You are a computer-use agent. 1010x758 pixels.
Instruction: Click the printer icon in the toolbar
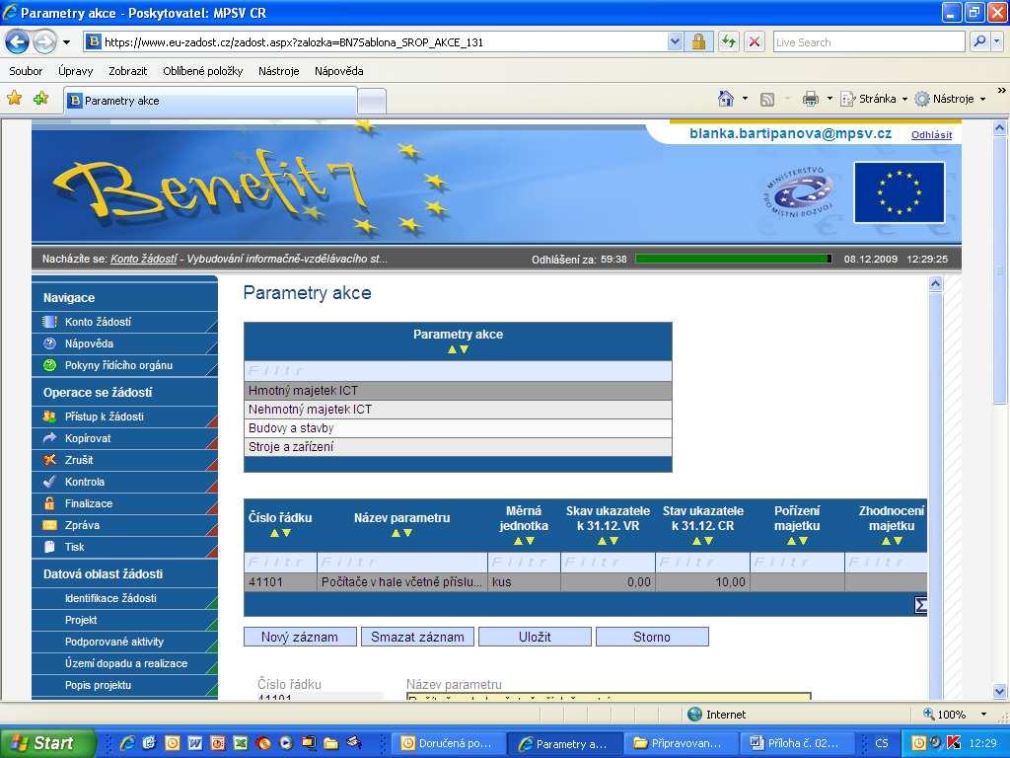811,99
